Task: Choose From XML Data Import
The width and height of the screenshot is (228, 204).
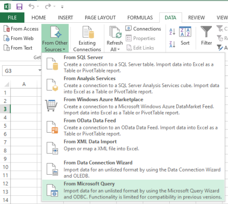Action: (133, 148)
